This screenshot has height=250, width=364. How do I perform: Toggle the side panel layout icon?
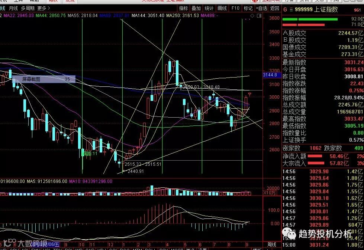point(259,16)
